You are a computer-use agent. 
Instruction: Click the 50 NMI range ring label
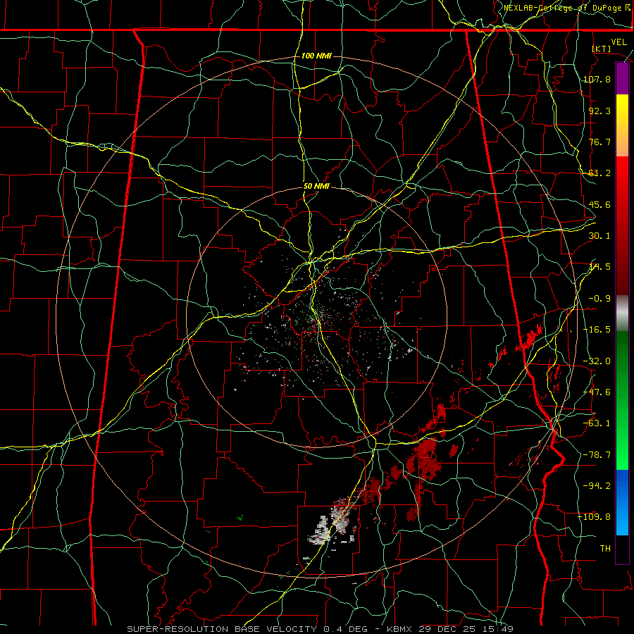click(316, 187)
